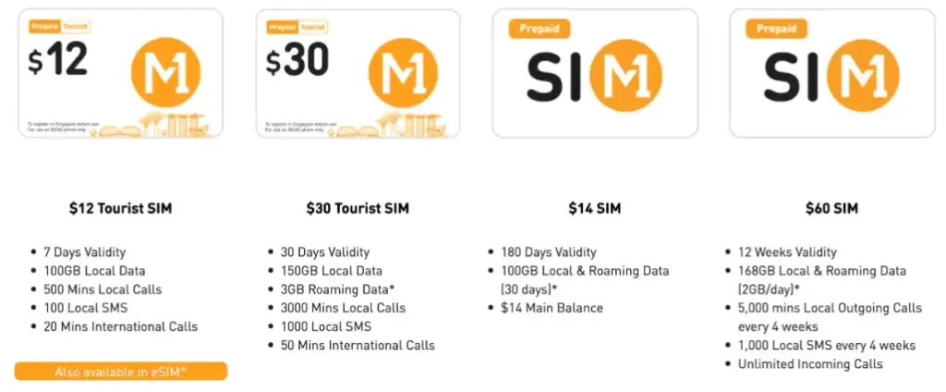Click the Prepaid badge on $60 SIM card
946x392 pixels.
tap(776, 30)
